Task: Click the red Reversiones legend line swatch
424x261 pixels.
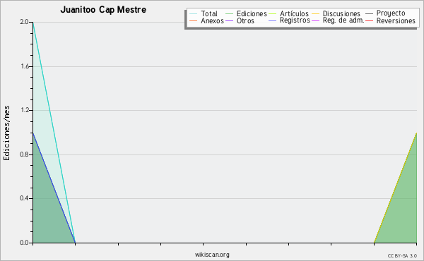Action: [x=369, y=20]
